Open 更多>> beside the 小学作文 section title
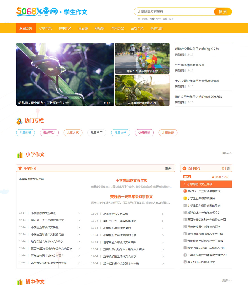The height and width of the screenshot is (285, 248). tap(227, 153)
